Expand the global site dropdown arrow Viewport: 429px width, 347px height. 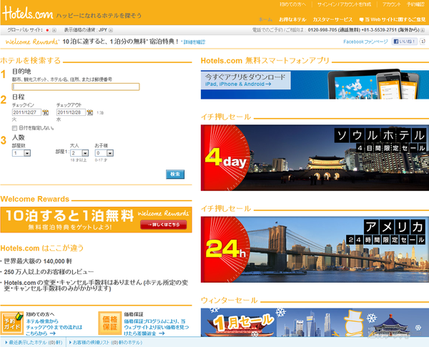coord(54,30)
